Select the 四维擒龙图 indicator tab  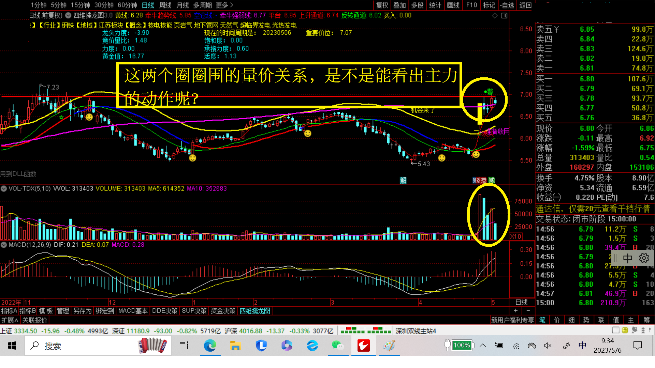pyautogui.click(x=255, y=311)
